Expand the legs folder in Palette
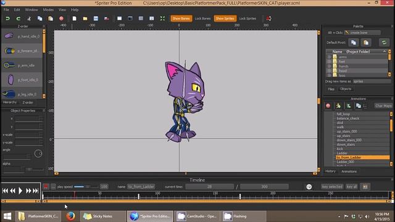The image size is (395, 222). [x=329, y=75]
